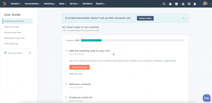Open the Reports dropdown menu
212x103 pixels.
101,4
